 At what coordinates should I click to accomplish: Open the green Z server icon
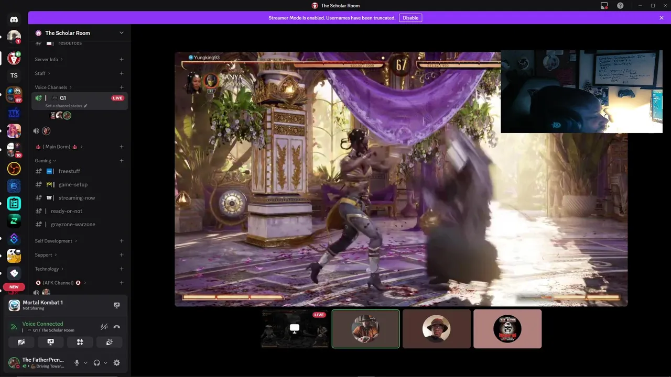pos(14,221)
